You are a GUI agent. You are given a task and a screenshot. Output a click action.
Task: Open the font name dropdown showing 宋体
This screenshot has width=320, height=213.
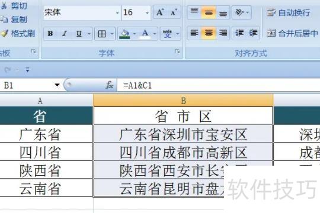[117, 13]
